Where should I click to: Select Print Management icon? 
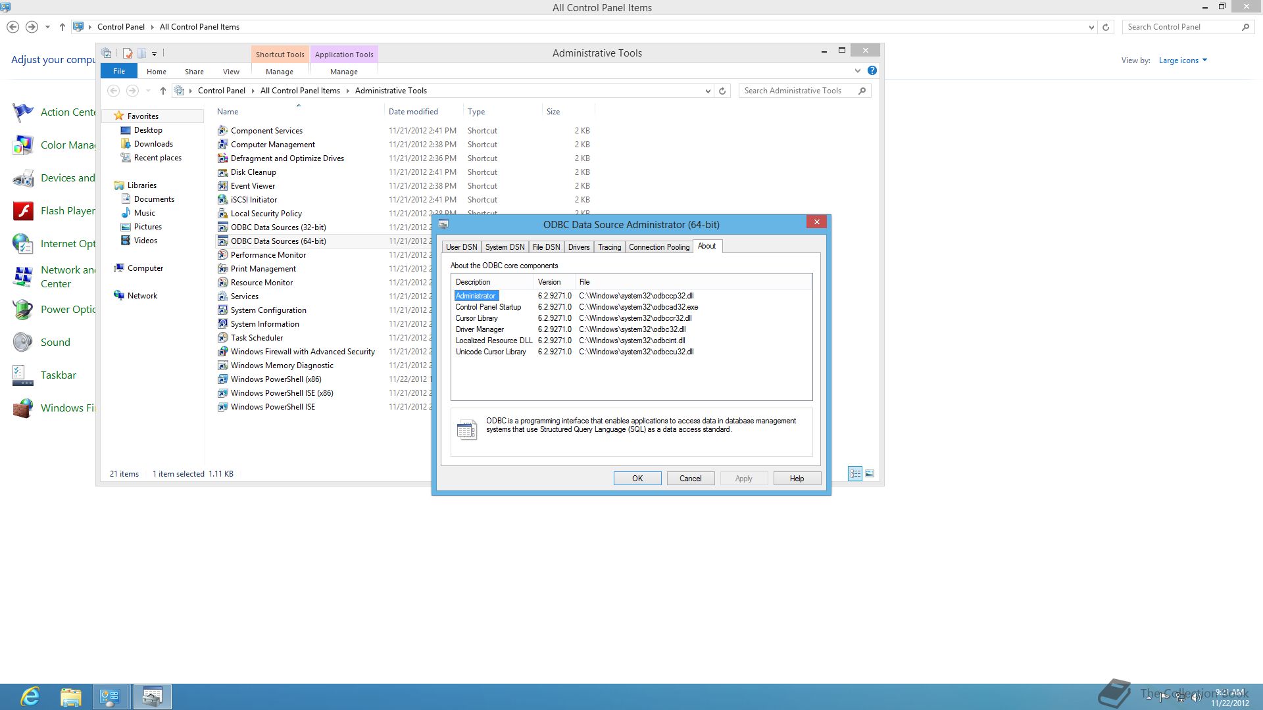222,269
